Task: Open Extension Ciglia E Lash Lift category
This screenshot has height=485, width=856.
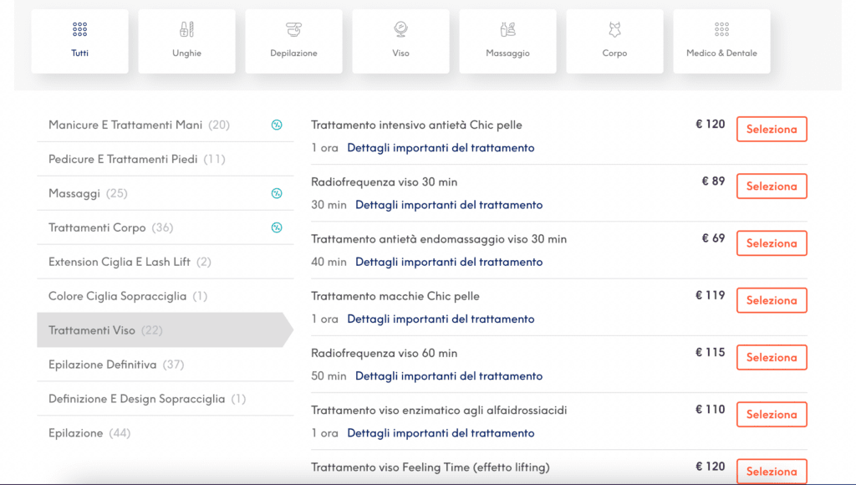Action: point(130,262)
